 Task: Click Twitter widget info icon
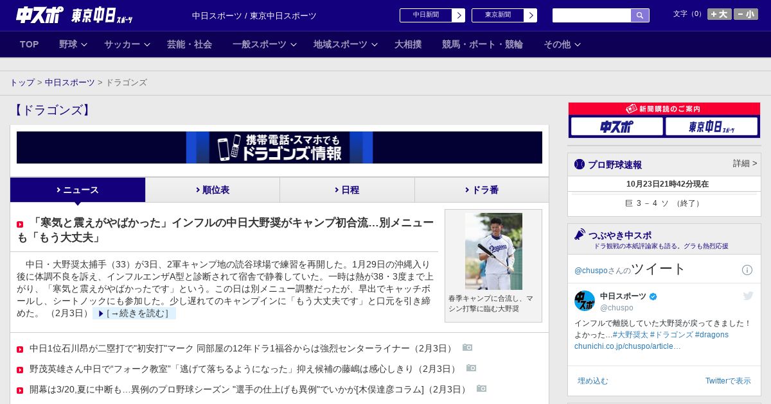(747, 270)
